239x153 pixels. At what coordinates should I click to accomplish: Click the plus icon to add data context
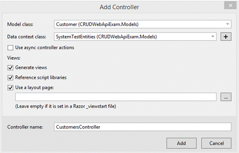click(226, 37)
